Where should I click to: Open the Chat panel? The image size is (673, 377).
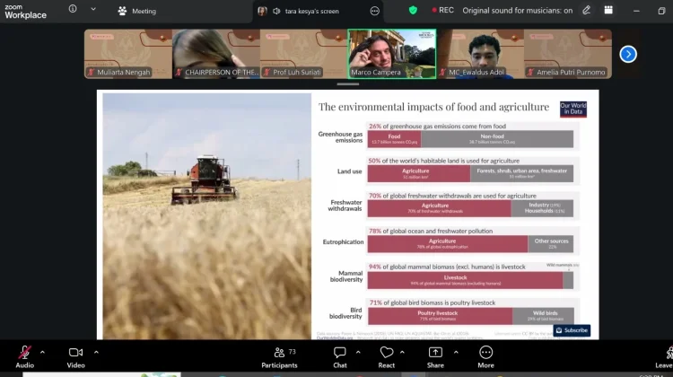click(339, 357)
